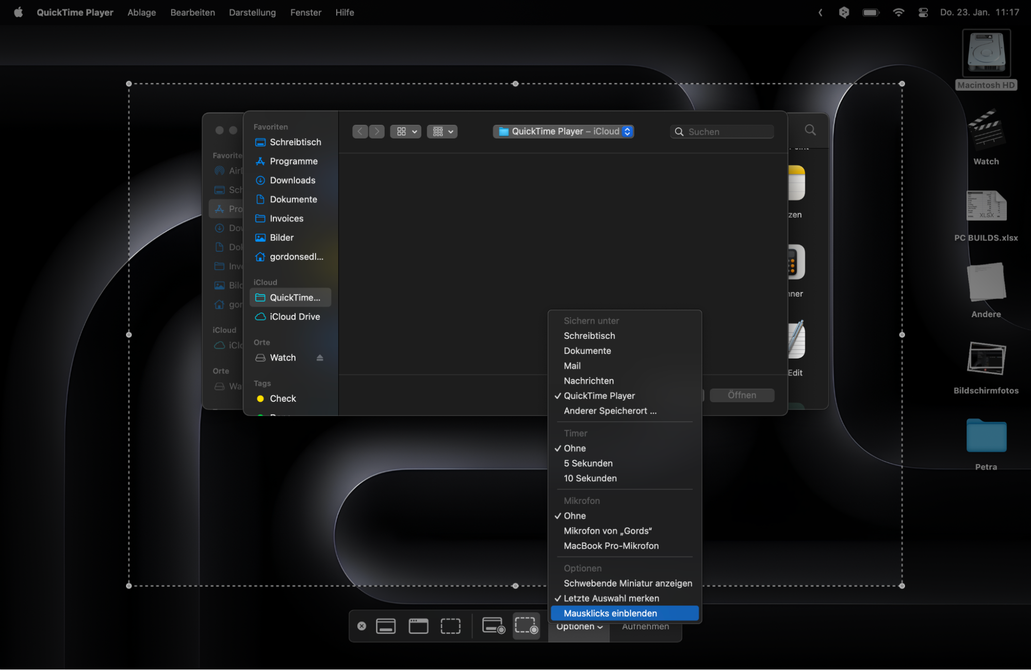Select capture selected portion icon
Viewport: 1031px width, 670px height.
coord(450,626)
